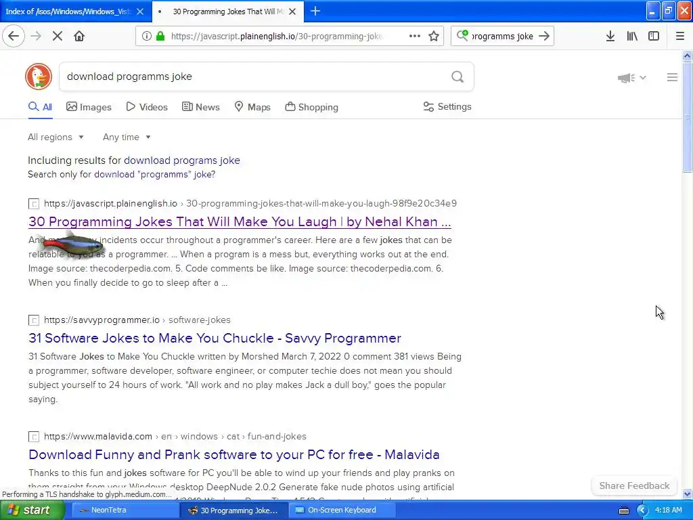Viewport: 693px width, 520px height.
Task: Switch to Images results tab
Action: tap(89, 107)
